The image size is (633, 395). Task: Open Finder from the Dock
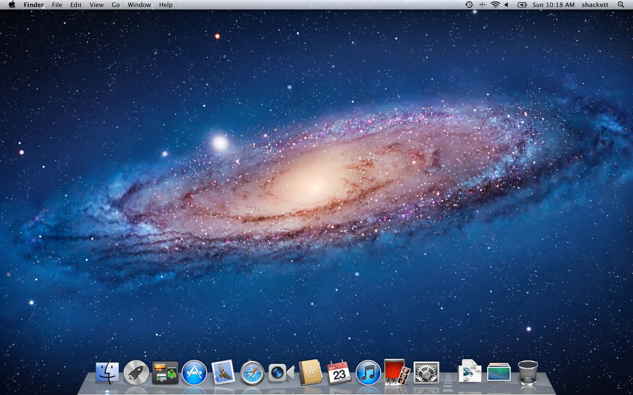[x=107, y=373]
